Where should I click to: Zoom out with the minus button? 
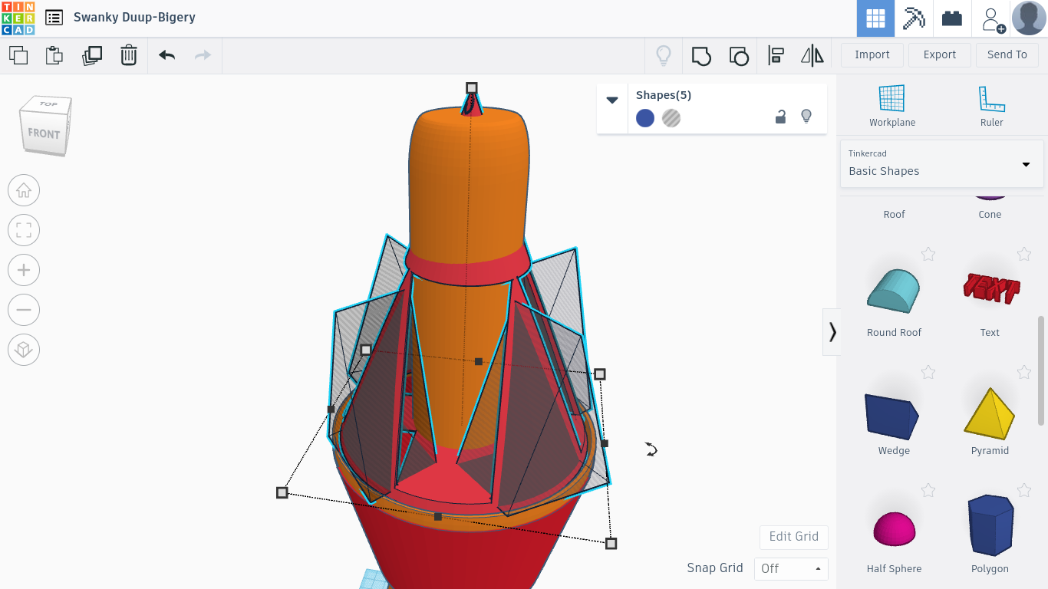(24, 310)
